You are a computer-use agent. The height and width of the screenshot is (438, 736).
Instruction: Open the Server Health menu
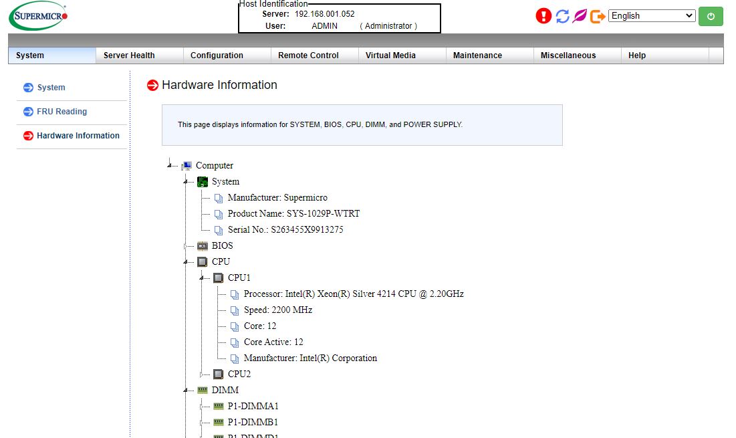[140, 56]
